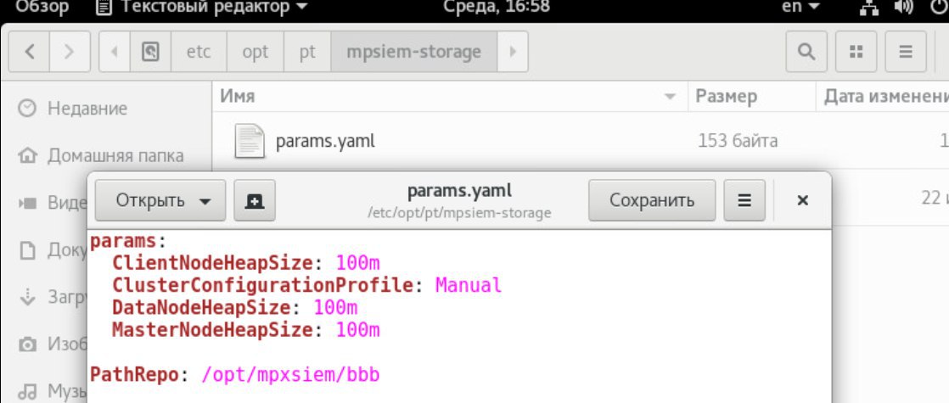The width and height of the screenshot is (949, 403).
Task: Click MasterNodeHeapSize key in editor
Action: click(212, 330)
